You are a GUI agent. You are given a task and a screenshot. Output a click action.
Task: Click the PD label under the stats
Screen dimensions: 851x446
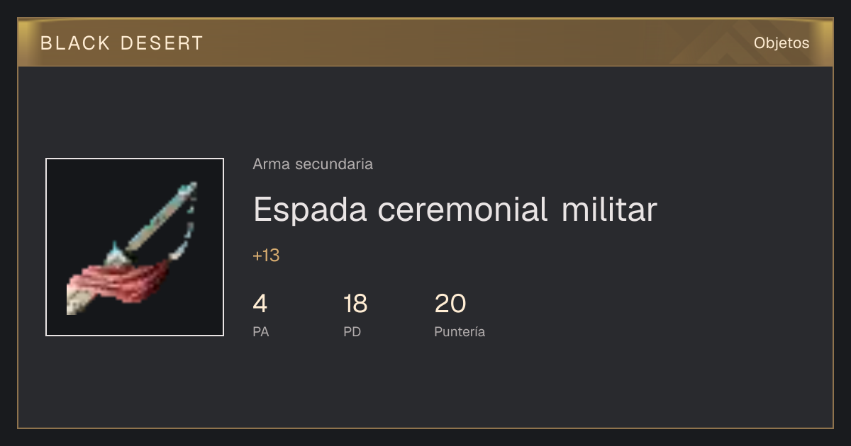352,331
